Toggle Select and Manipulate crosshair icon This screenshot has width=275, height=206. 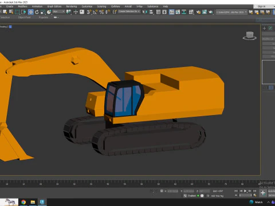pos(76,12)
